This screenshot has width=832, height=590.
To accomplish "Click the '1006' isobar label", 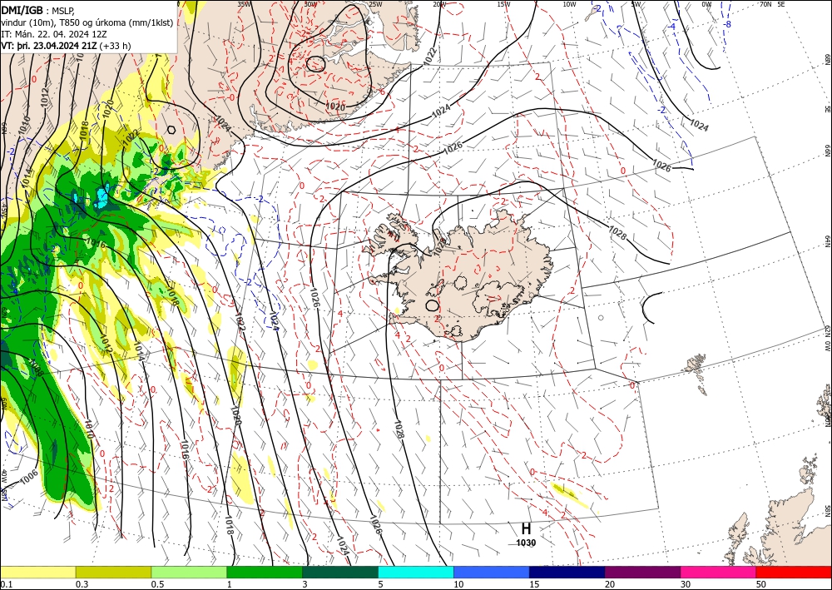I will (x=28, y=477).
